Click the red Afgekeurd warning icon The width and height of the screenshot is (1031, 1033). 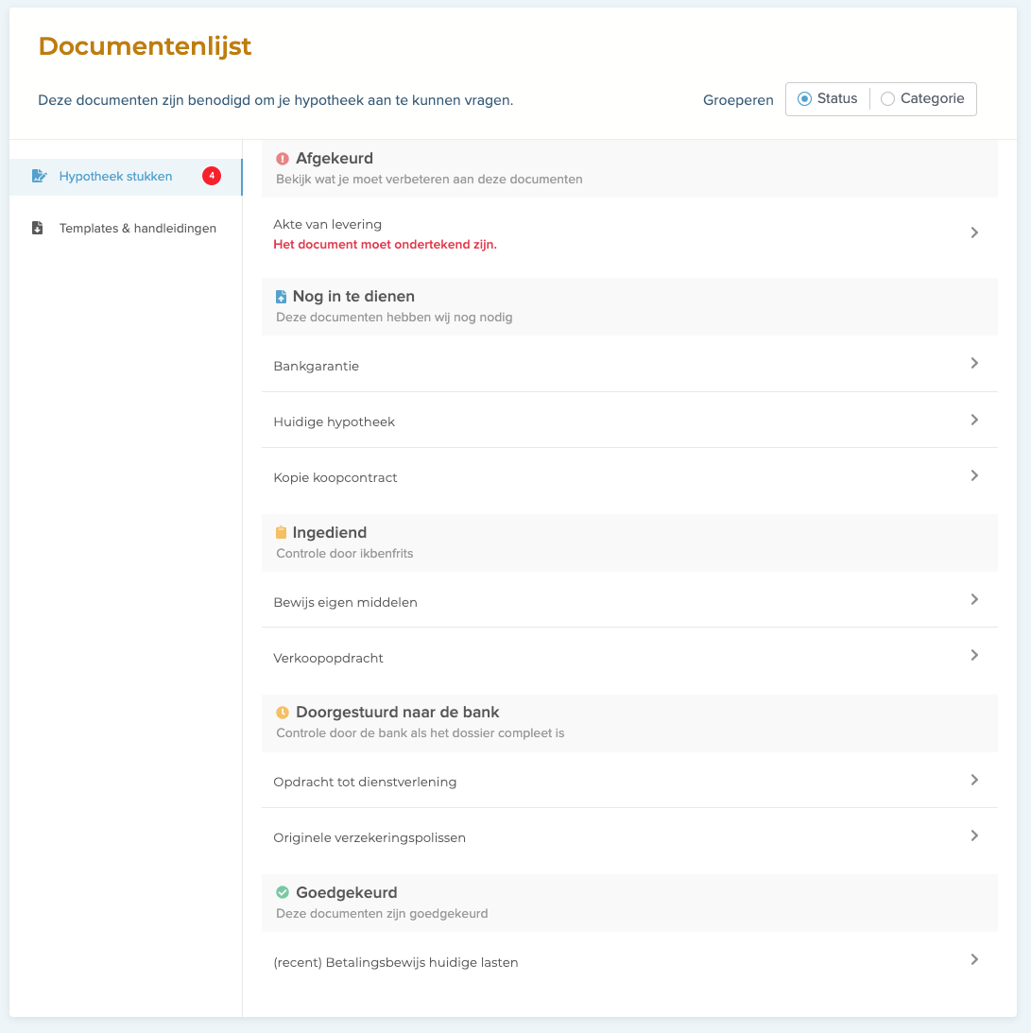(x=282, y=159)
